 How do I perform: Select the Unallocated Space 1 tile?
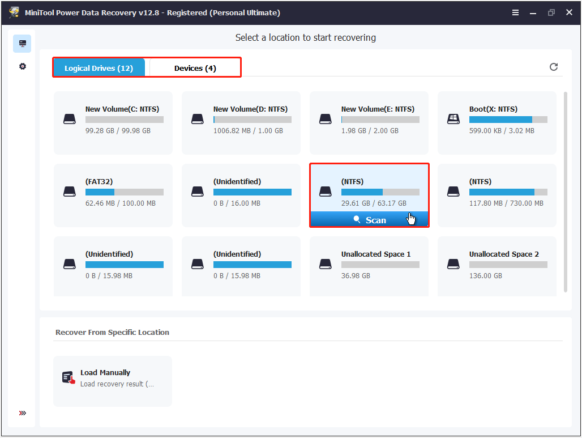(369, 266)
